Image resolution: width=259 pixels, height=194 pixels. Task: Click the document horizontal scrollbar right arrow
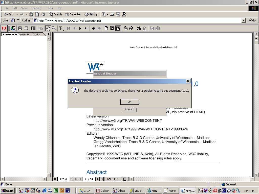point(252,179)
